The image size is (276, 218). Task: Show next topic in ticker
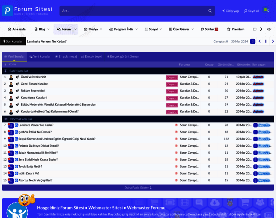point(273,41)
